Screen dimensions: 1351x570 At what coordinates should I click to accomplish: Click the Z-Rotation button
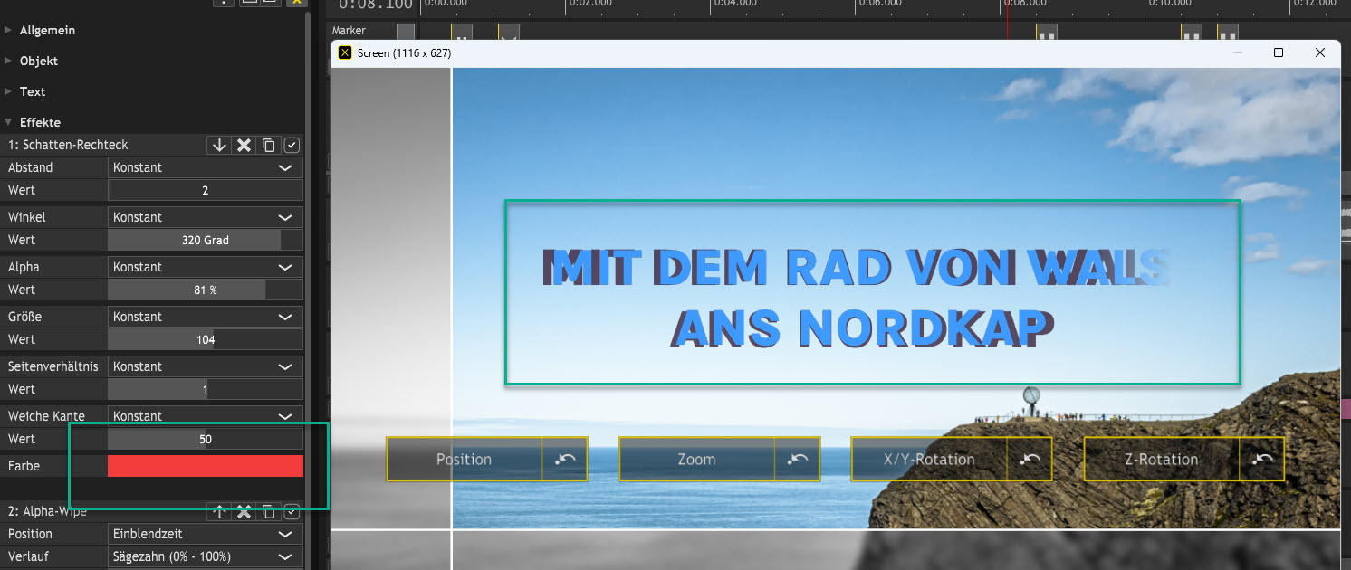pyautogui.click(x=1162, y=459)
